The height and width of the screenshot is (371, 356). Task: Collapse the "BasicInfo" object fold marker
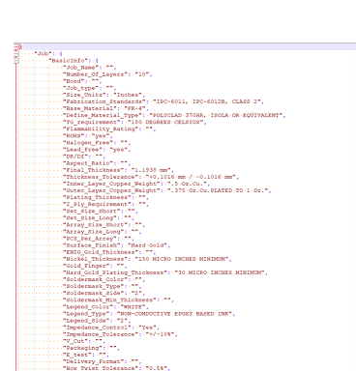tap(16, 61)
